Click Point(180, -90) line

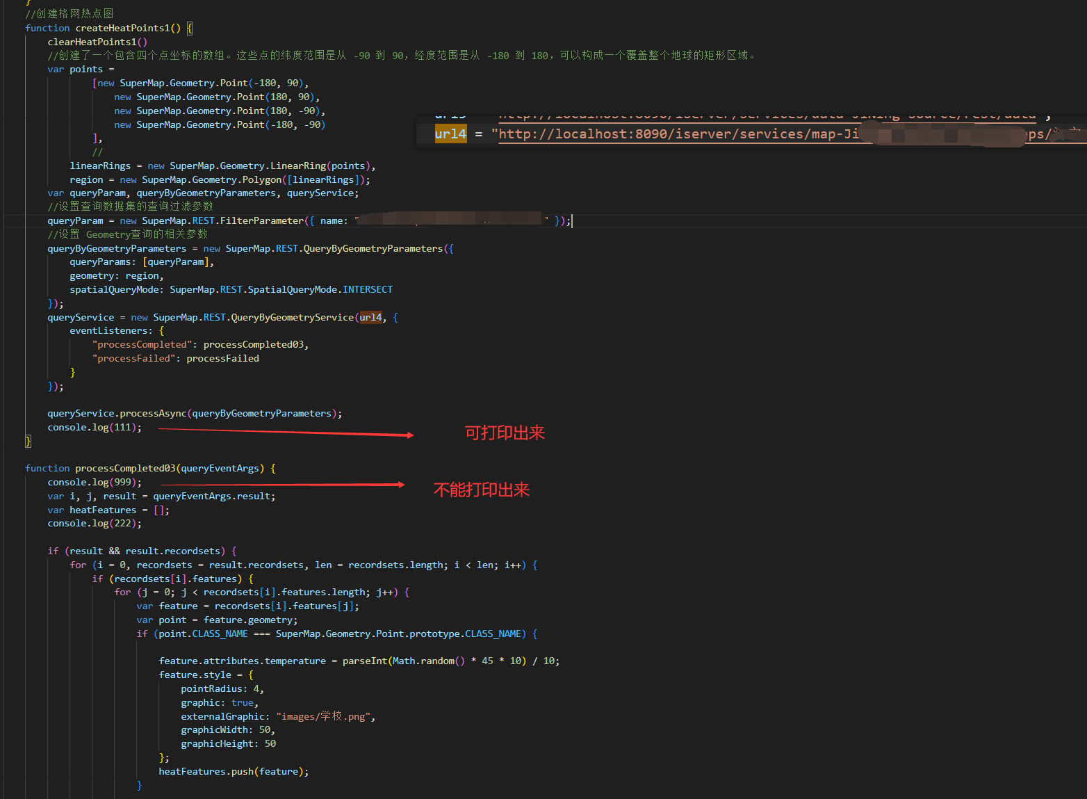(x=220, y=111)
